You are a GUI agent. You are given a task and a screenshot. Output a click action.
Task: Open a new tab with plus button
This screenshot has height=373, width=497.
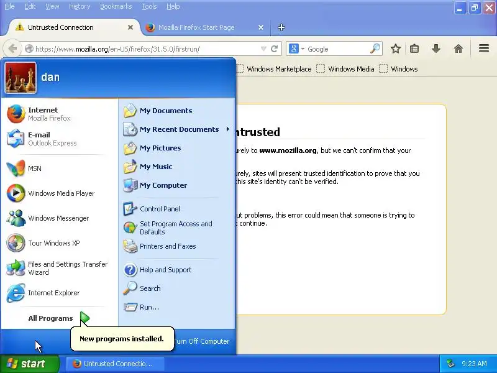click(281, 27)
